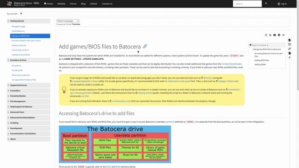The width and height of the screenshot is (299, 168).
Task: Open the Hotkey shortcuts sidebar link
Action: [x=19, y=45]
